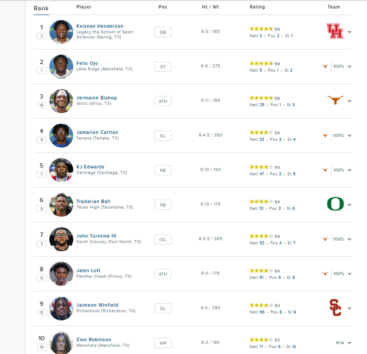
Task: Click the Oregon Ducks logo for Tradarian Ball
Action: point(335,204)
